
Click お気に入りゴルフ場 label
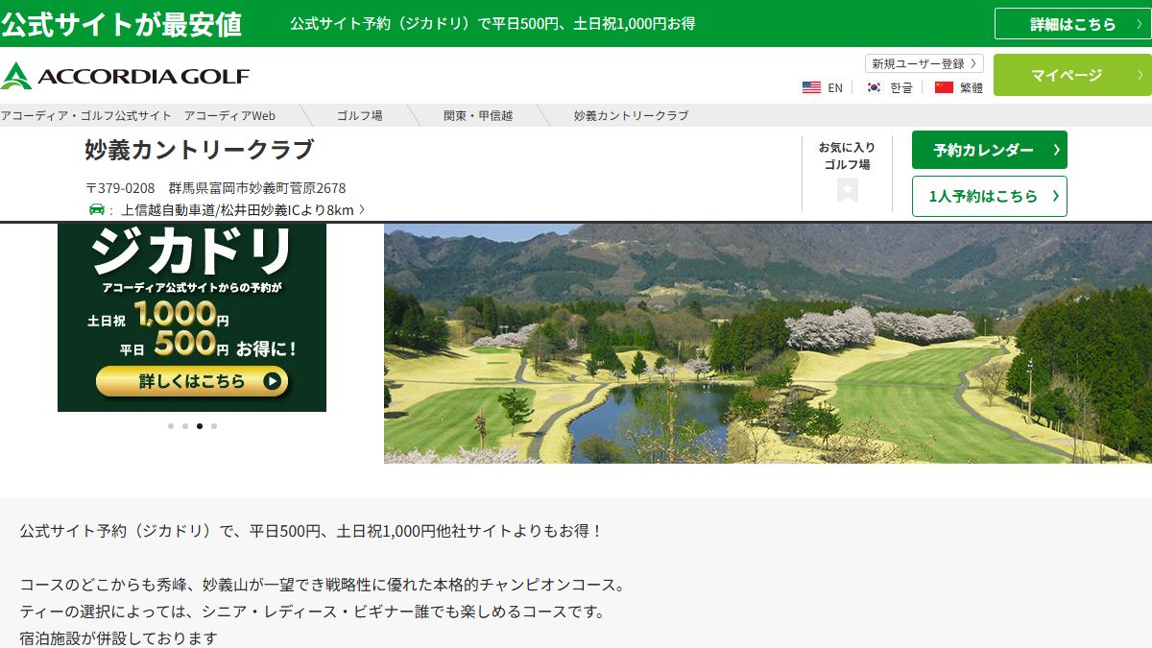pos(847,156)
